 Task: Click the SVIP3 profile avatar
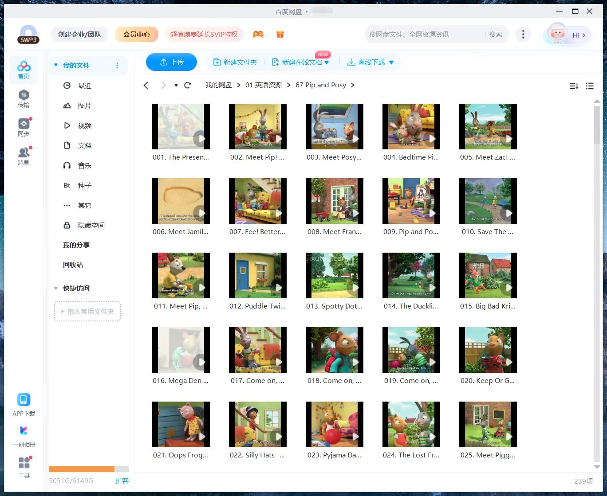tap(28, 34)
